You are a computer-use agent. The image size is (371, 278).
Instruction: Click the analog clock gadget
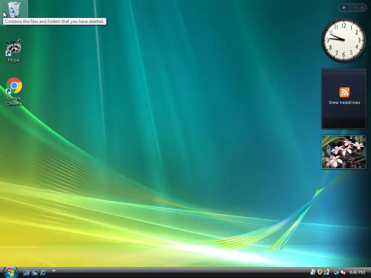pyautogui.click(x=343, y=40)
